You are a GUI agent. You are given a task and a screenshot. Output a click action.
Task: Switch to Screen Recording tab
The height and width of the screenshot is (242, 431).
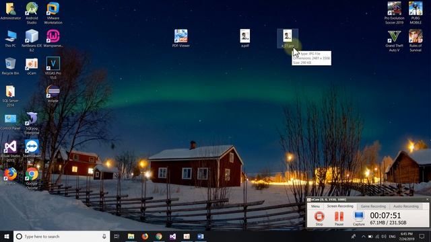340,206
